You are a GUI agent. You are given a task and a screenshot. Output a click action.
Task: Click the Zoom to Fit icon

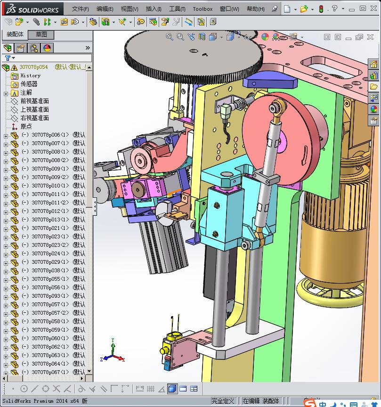coord(170,37)
